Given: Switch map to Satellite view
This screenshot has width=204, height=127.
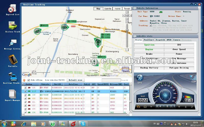Looking at the screenshot, I should [x=108, y=9].
